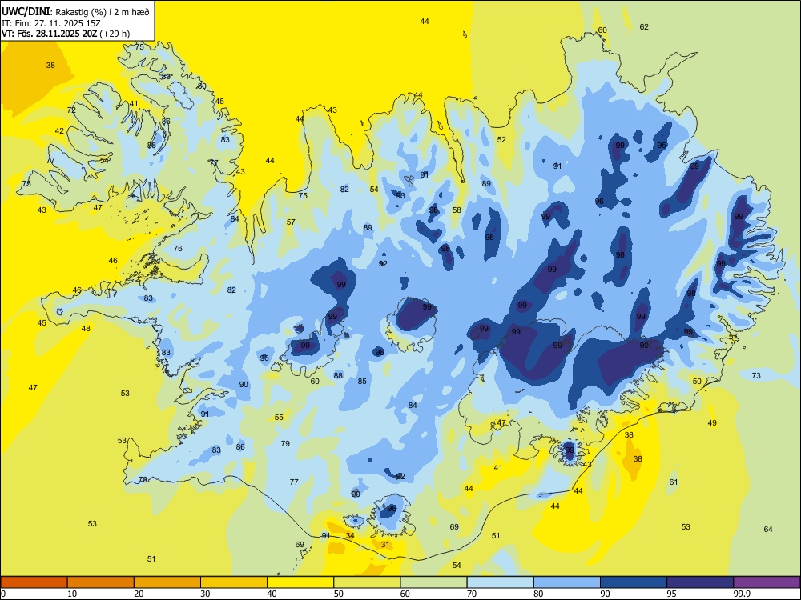Select the 10–20 orange legend swatch
The image size is (801, 600).
101,582
